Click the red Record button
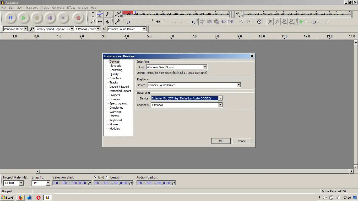 point(78,18)
